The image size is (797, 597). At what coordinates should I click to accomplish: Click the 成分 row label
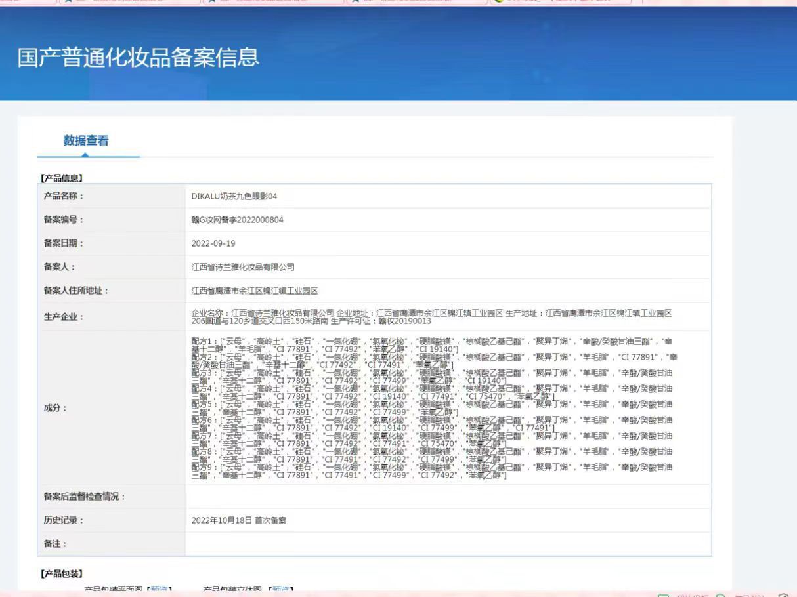[55, 408]
